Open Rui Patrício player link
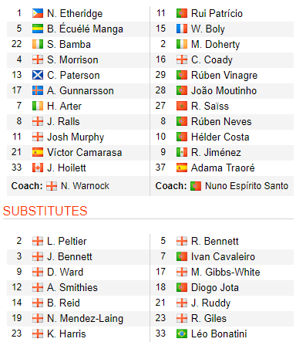Screen dimensions: 296x342 pyautogui.click(x=217, y=13)
